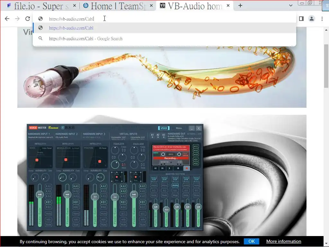Choose the Google Search suggestion row
329x247 pixels.
(x=164, y=39)
